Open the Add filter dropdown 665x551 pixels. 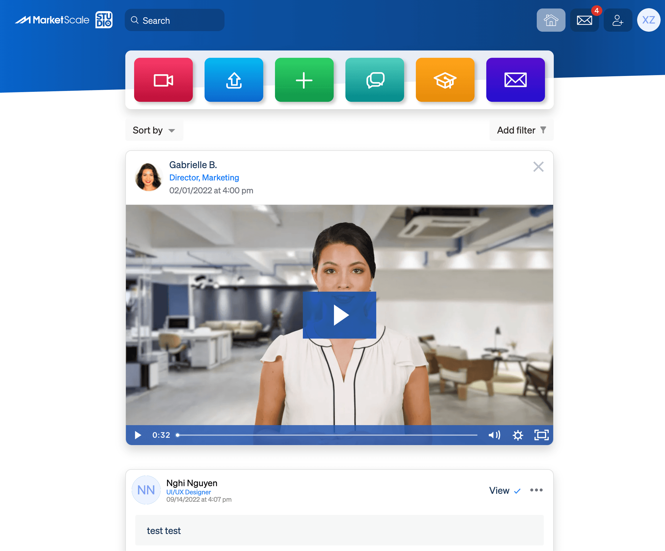(x=521, y=130)
